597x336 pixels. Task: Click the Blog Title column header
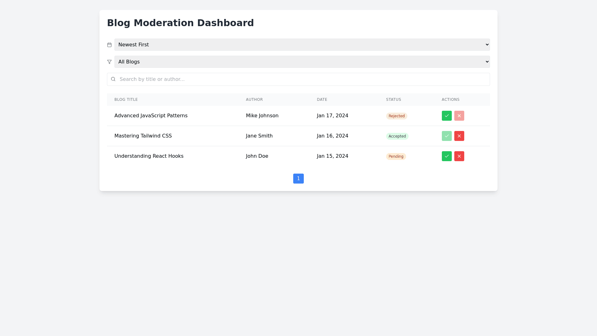point(126,100)
